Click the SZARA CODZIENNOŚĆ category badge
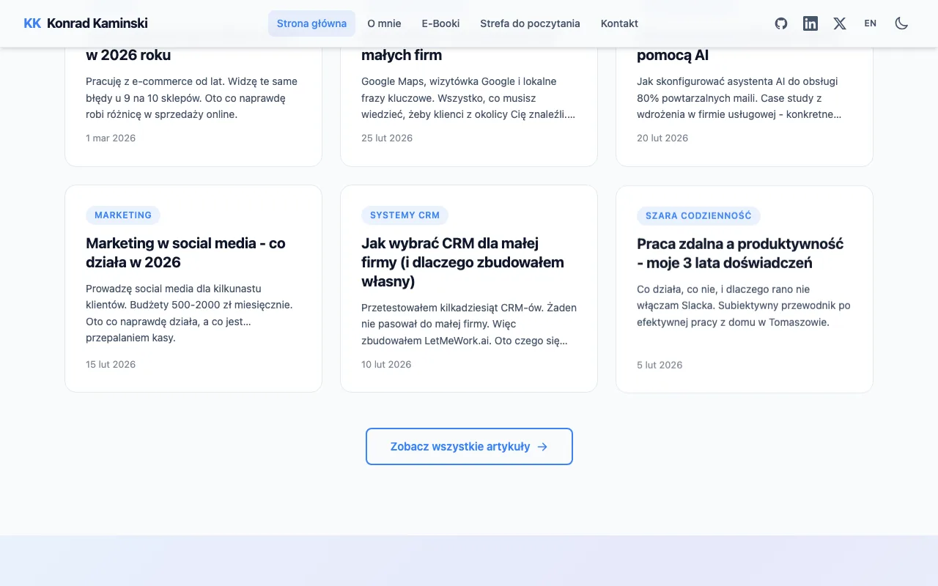Viewport: 938px width, 586px height. click(x=698, y=216)
